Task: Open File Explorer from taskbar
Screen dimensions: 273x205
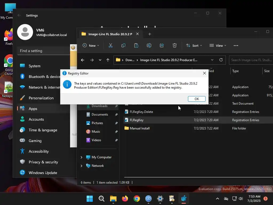Action: [x=113, y=199]
